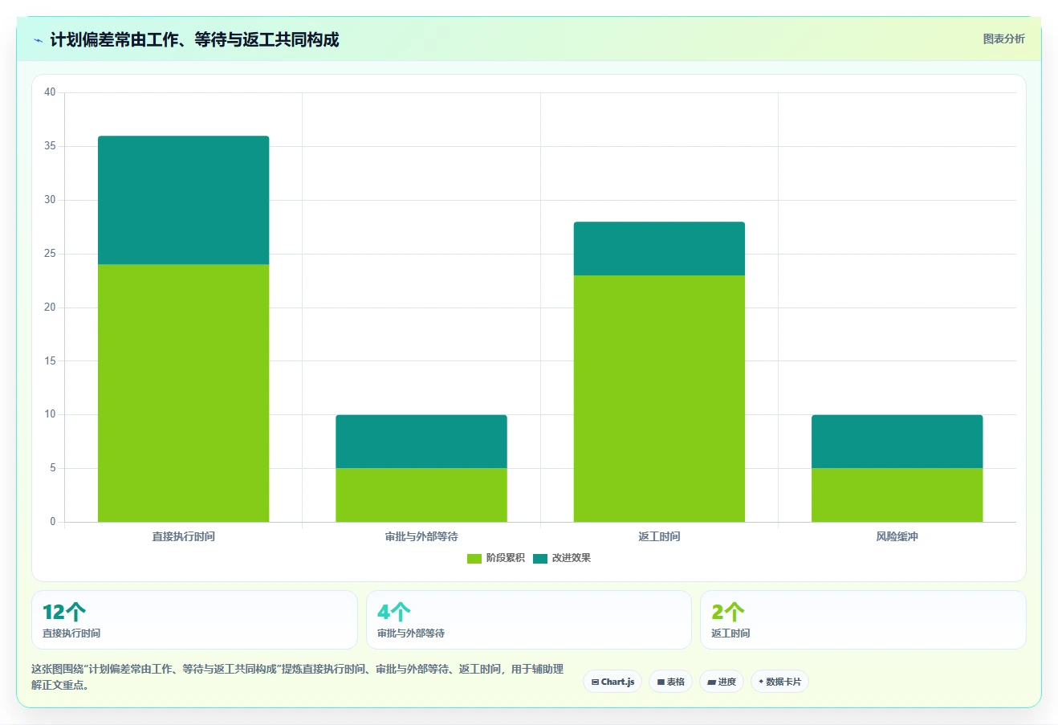Click the y-axis value 40
Screen dimensions: 1058x725
tap(50, 92)
